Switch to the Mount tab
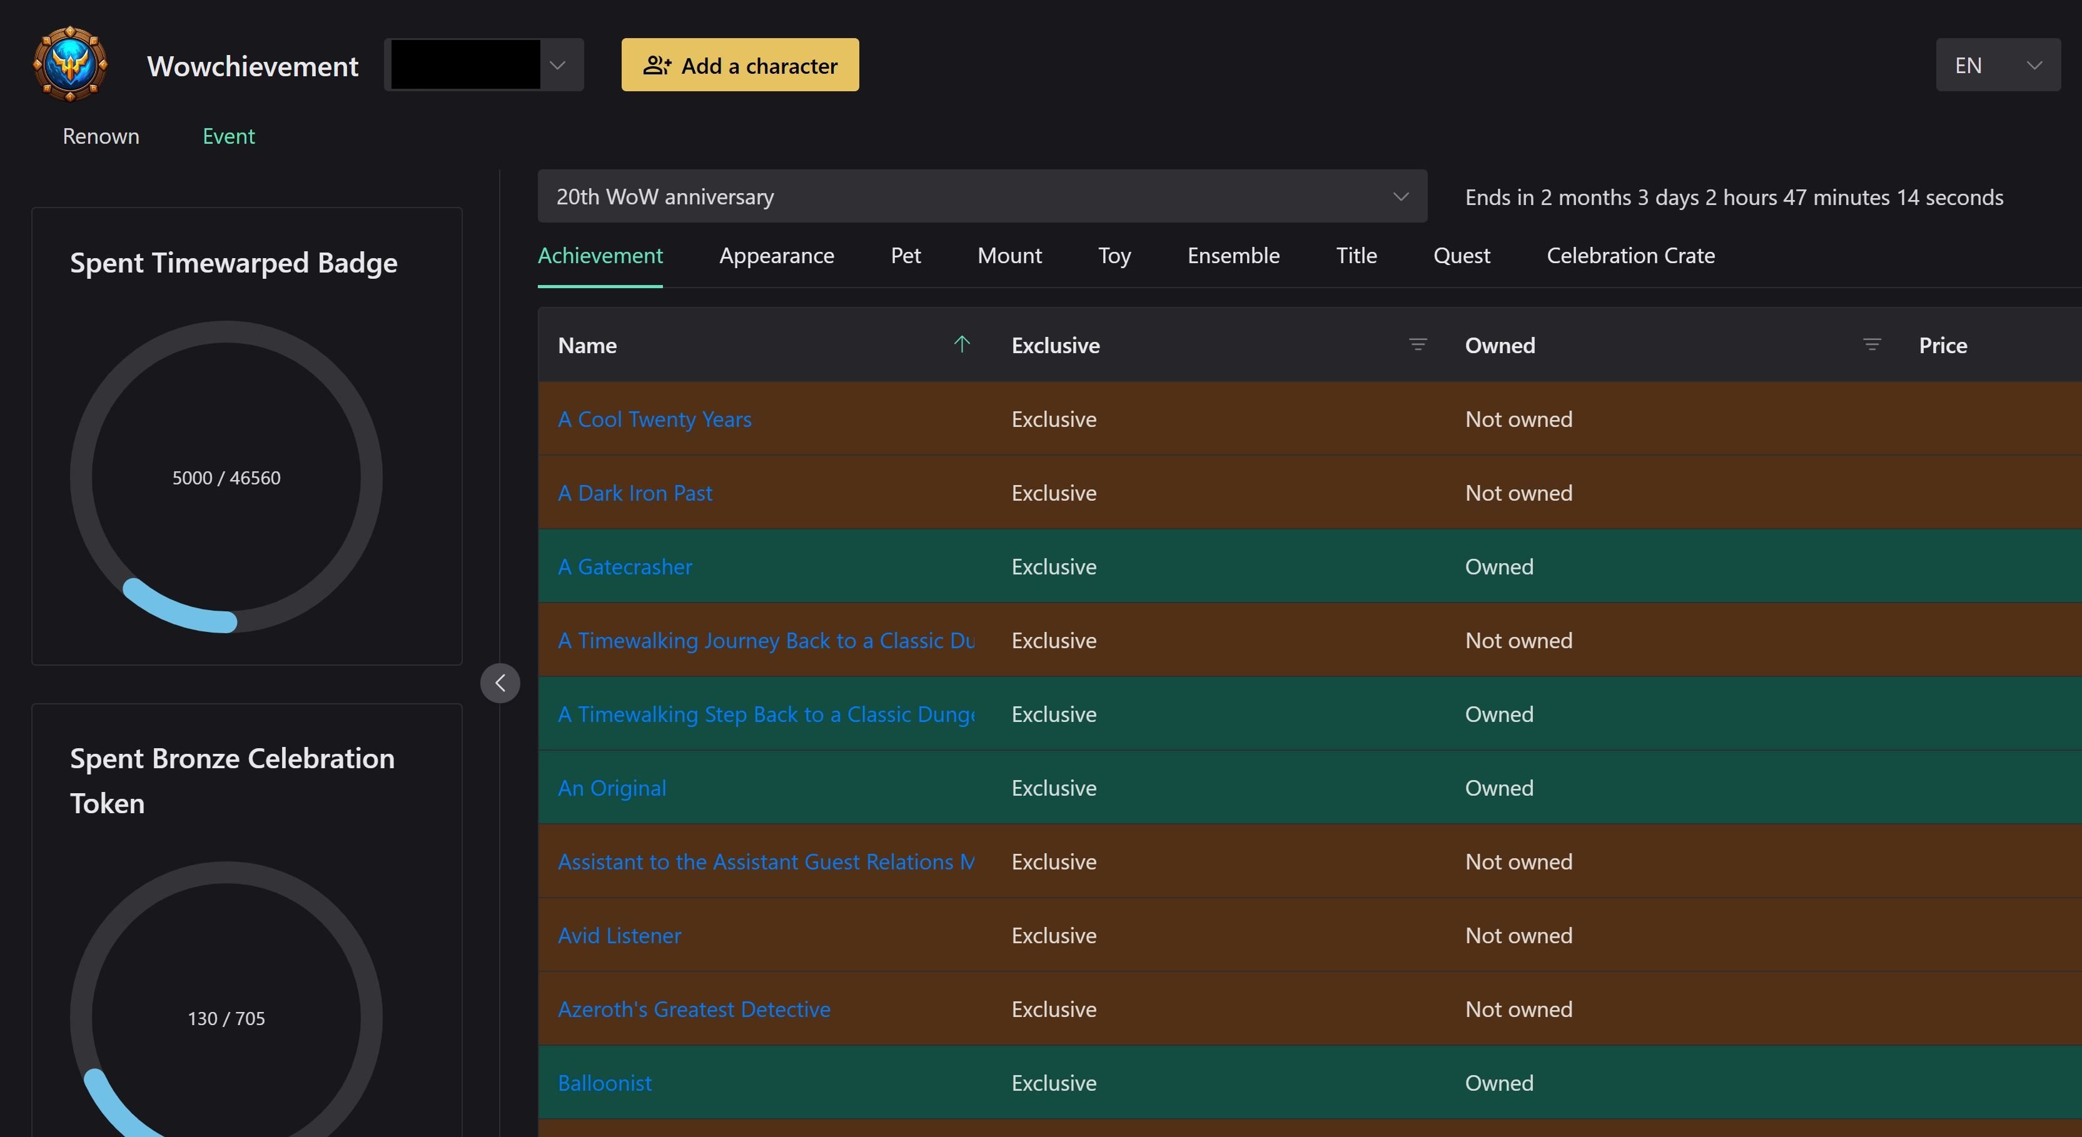This screenshot has width=2082, height=1137. 1009,256
